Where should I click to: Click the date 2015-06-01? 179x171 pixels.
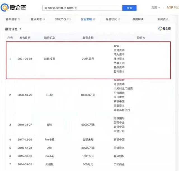(25, 156)
